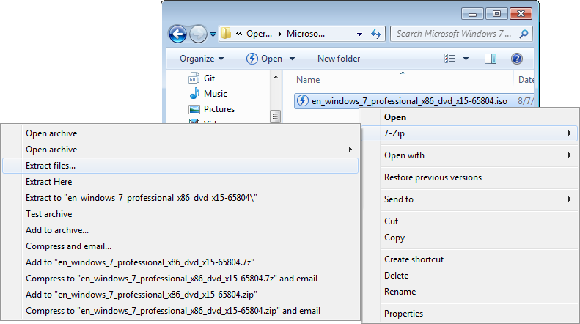Select Extract Here in the 7-Zip submenu

(x=48, y=182)
